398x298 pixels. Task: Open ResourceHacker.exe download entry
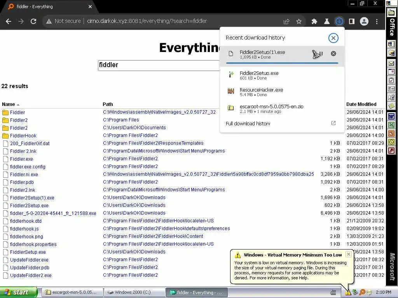(282, 92)
